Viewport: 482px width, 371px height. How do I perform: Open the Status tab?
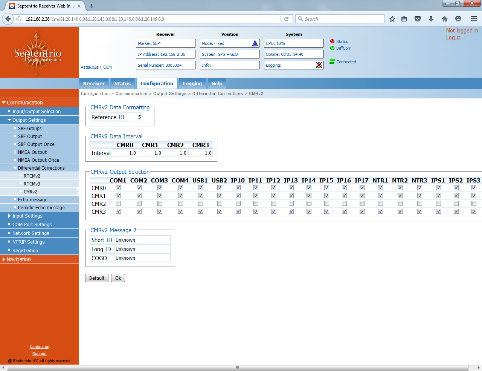[x=122, y=84]
